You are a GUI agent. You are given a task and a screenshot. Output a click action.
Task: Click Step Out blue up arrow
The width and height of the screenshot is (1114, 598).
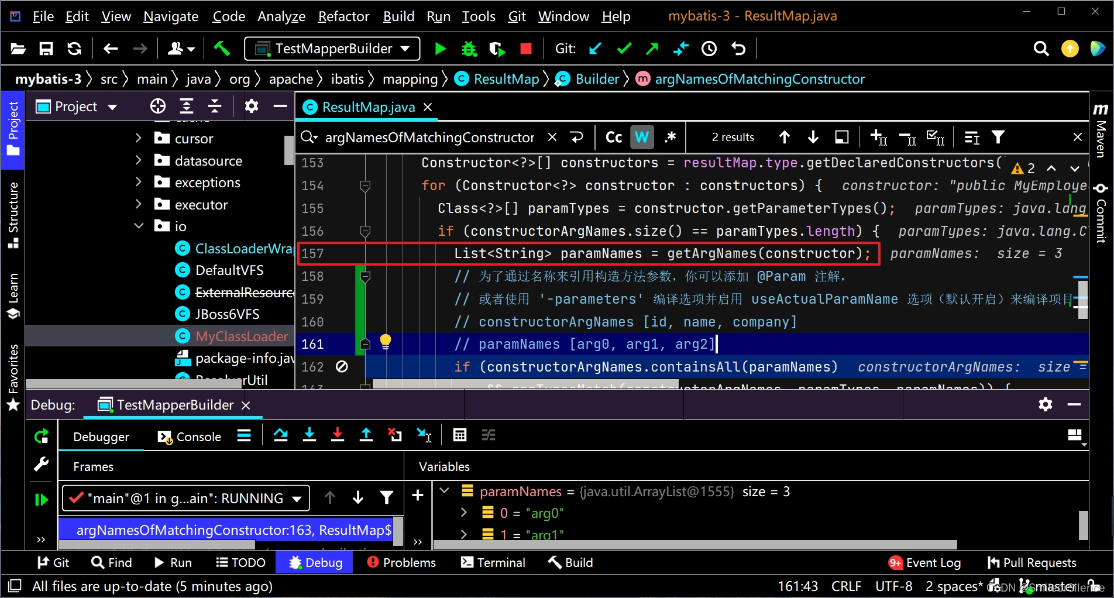point(366,435)
